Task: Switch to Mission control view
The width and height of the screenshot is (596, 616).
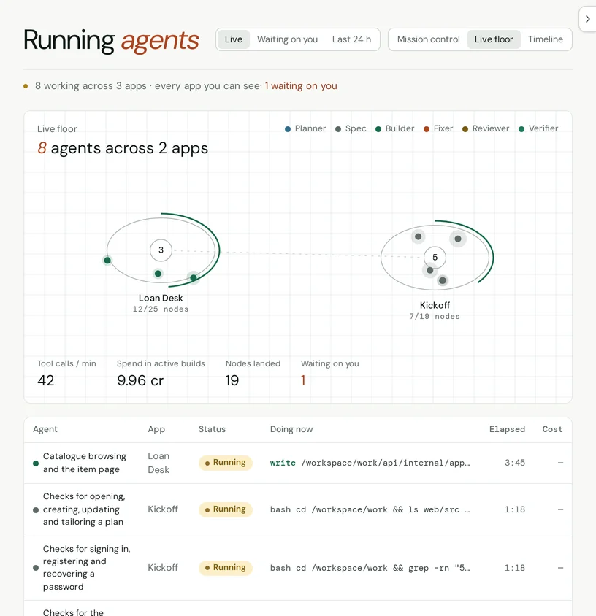Action: [428, 39]
